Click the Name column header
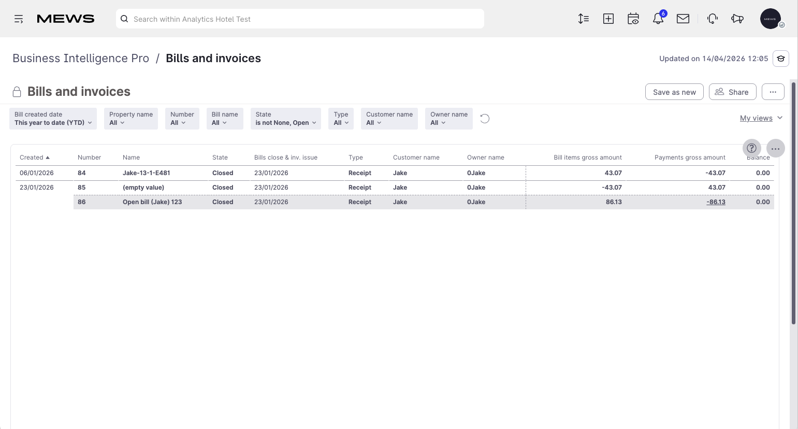 pyautogui.click(x=131, y=158)
